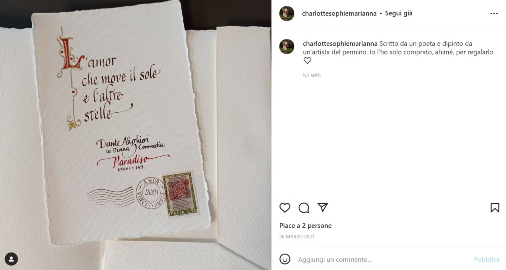The height and width of the screenshot is (270, 506).
Task: Open caption avatar thumbnail
Action: [x=287, y=47]
